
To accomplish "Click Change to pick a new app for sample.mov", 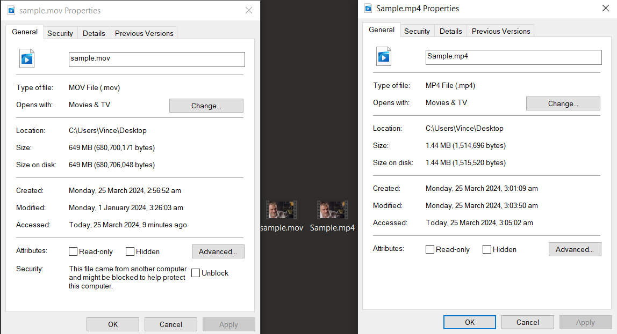I will coord(206,105).
